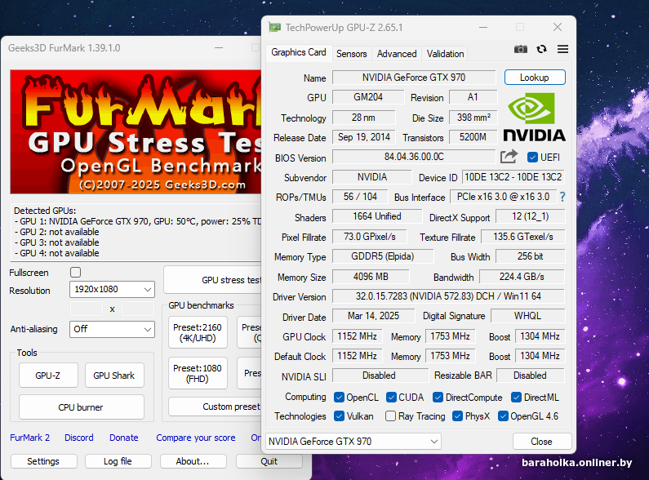Open FurMark Settings
Screen dimensions: 649x480
click(43, 461)
